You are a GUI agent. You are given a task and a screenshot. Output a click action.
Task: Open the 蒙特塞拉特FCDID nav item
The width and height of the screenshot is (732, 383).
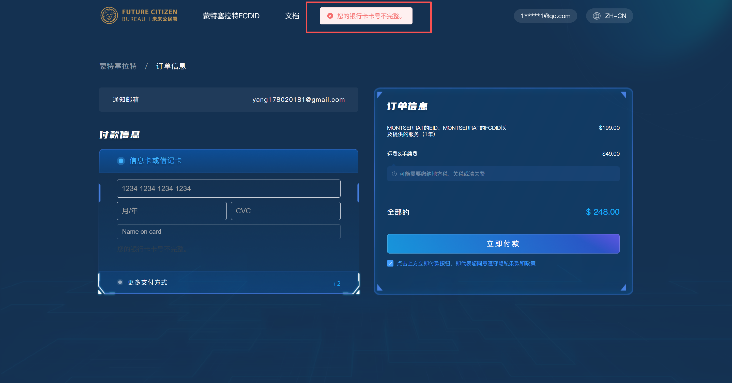(x=231, y=16)
